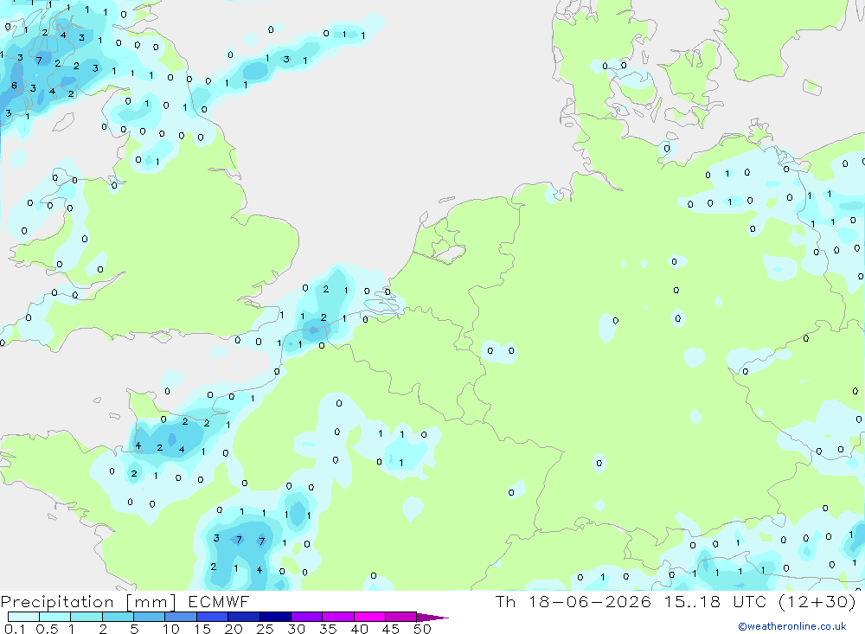Click the 35–40 mm purple legend swatch

[x=338, y=617]
